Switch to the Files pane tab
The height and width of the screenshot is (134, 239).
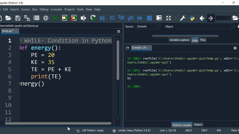[203, 40]
